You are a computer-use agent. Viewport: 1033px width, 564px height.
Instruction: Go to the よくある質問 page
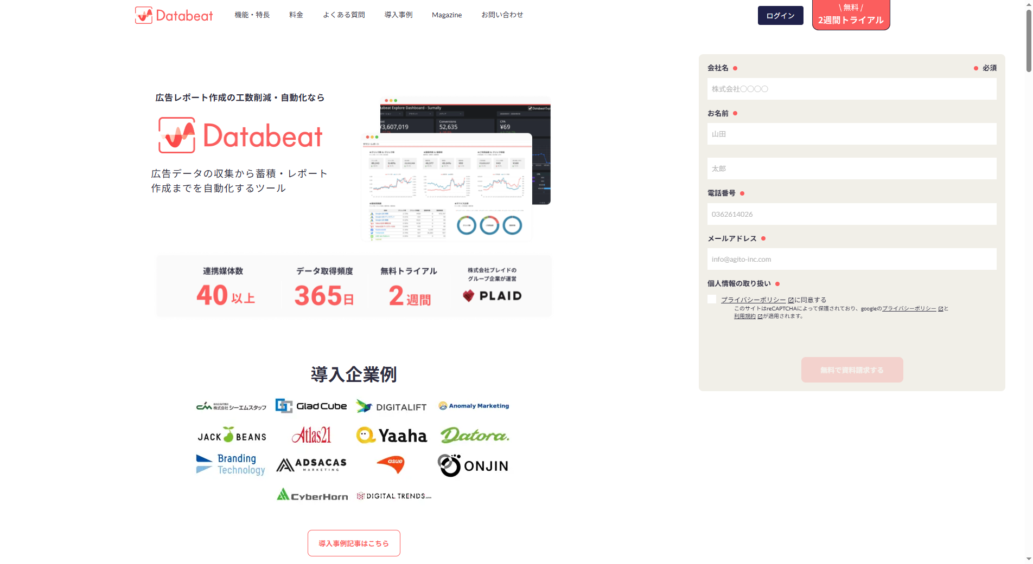click(344, 15)
